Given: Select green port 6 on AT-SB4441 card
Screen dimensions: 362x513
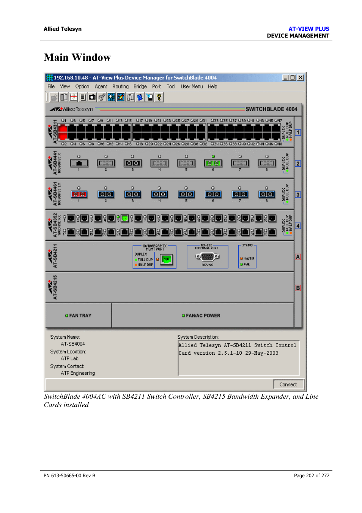Looking at the screenshot, I should coord(213,163).
